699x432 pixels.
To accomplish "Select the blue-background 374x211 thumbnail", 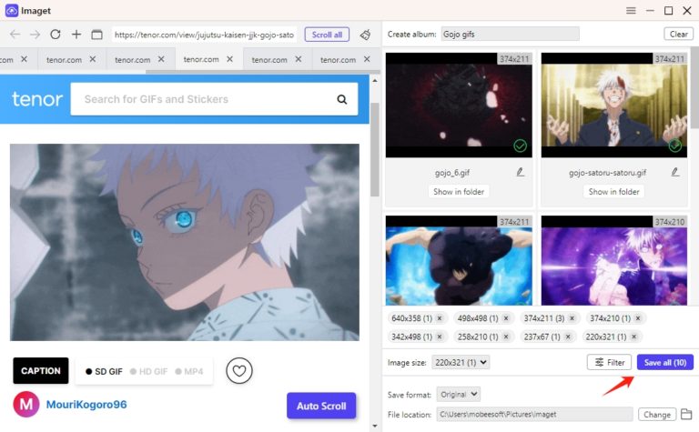I will click(x=459, y=260).
